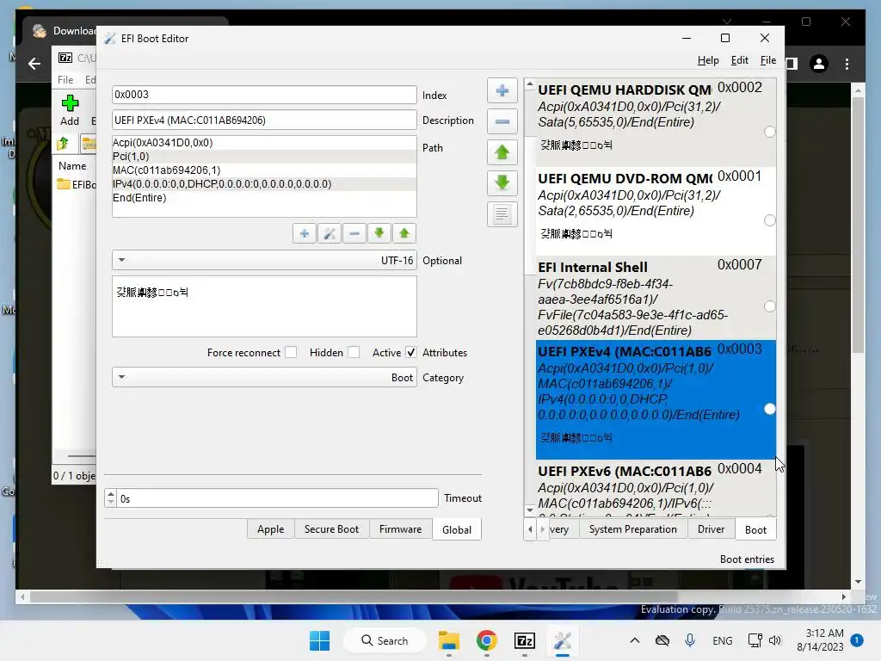Screen dimensions: 881x661
Task: Open the File menu in 7-Zip window
Action: pos(65,80)
